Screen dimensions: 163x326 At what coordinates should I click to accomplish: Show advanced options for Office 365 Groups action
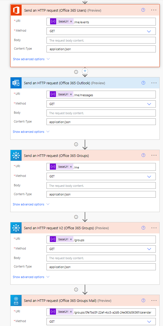pos(31,204)
